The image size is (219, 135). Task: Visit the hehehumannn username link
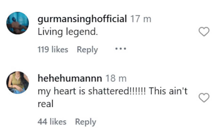click(x=70, y=78)
